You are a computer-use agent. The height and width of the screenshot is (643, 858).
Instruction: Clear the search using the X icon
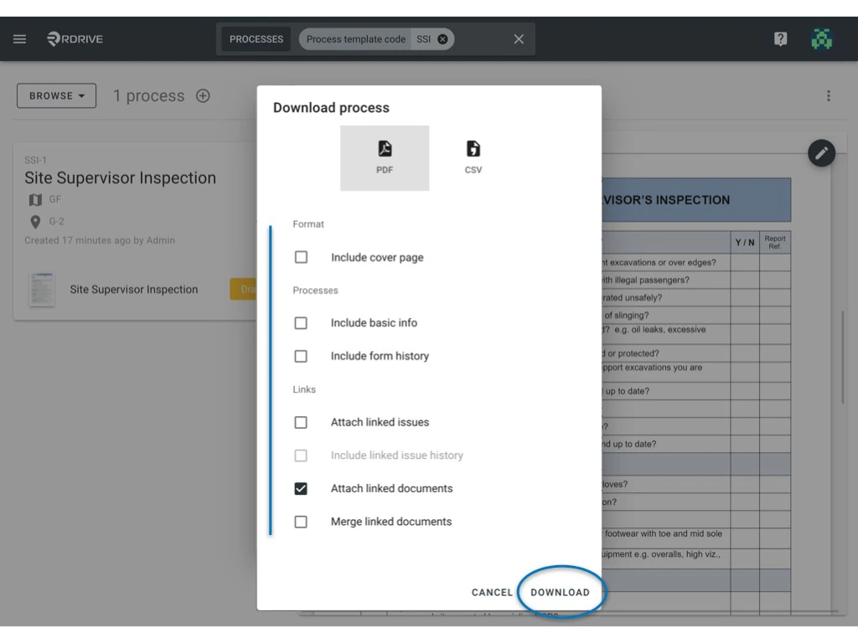518,39
